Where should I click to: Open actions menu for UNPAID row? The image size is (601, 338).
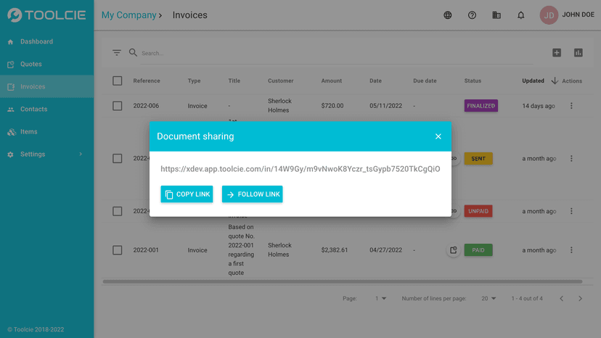571,211
